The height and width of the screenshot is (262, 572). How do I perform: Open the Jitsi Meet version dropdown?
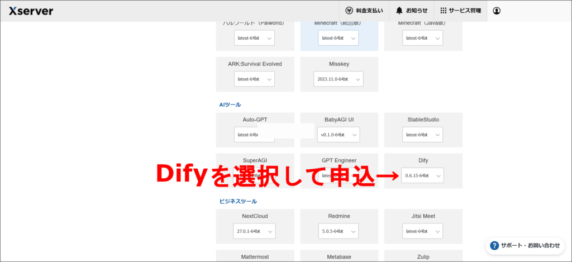click(422, 231)
